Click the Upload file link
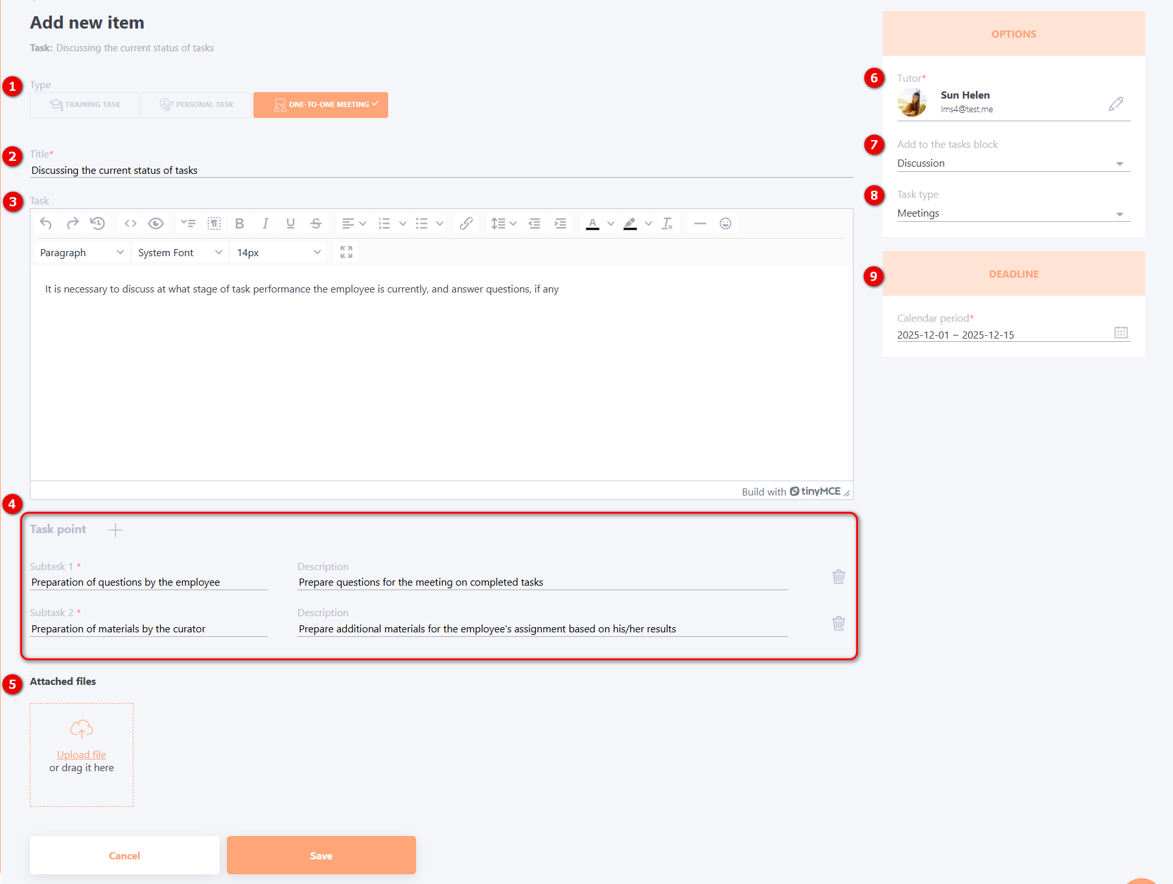The width and height of the screenshot is (1173, 884). 81,754
